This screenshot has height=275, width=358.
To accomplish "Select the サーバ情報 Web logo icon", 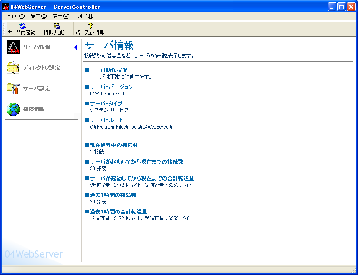I will (13, 47).
